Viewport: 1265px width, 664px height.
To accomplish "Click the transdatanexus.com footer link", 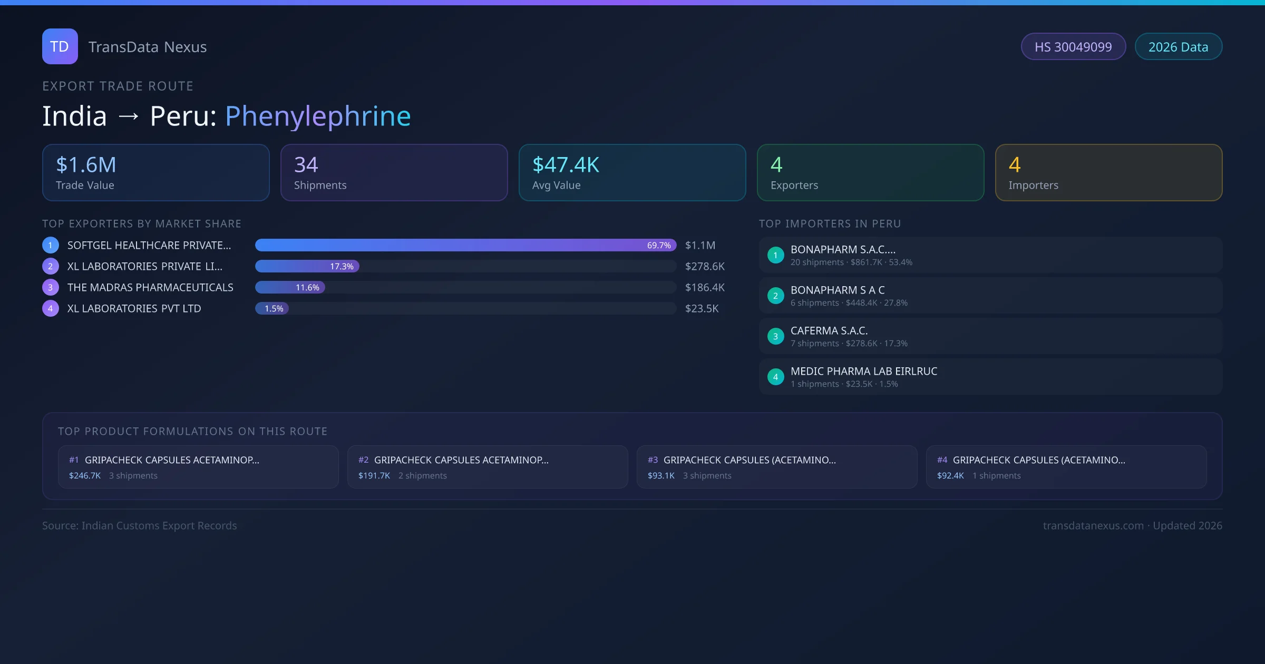I will [x=1093, y=525].
